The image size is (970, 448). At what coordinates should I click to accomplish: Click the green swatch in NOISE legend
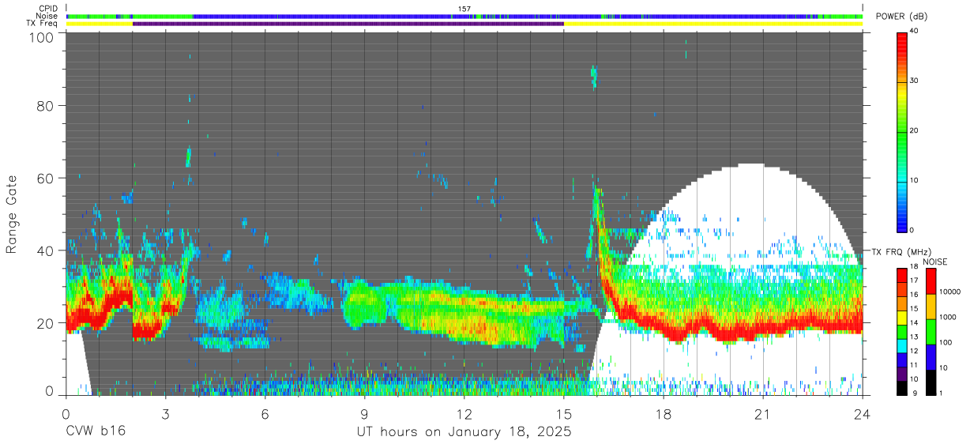coord(931,330)
